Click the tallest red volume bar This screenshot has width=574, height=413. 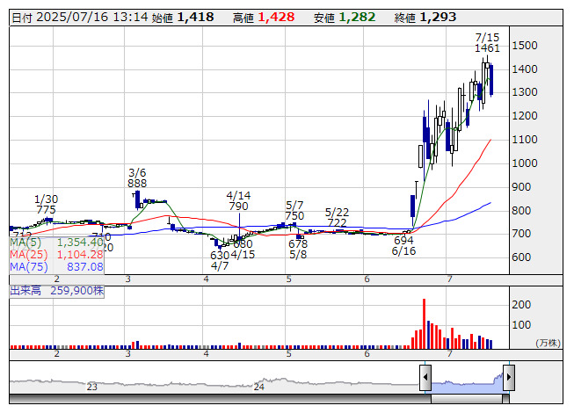point(424,323)
